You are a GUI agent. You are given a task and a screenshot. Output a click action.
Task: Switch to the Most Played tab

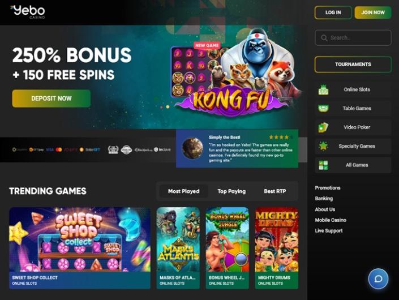tap(184, 191)
